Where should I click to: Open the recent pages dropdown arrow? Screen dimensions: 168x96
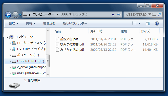(20, 15)
